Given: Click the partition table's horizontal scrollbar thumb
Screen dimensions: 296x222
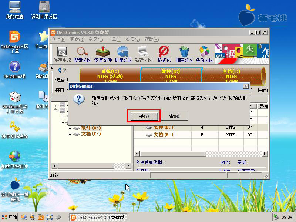Looking at the screenshot, I should (x=173, y=154).
